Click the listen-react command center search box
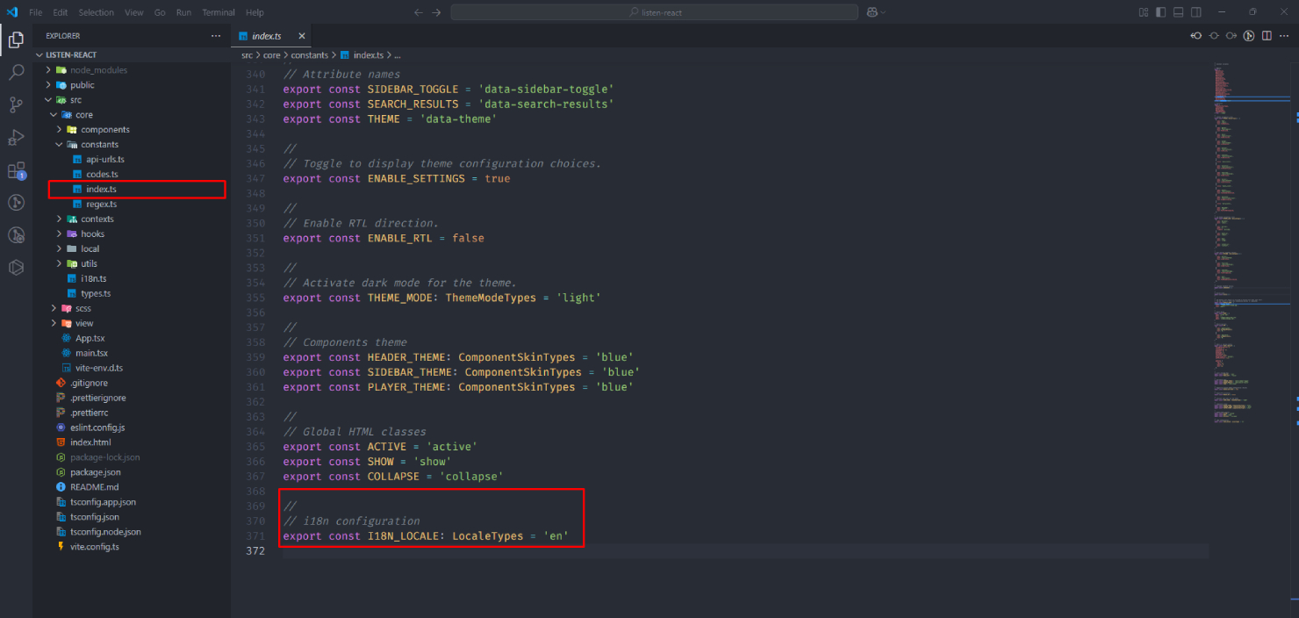The image size is (1299, 618). click(654, 12)
